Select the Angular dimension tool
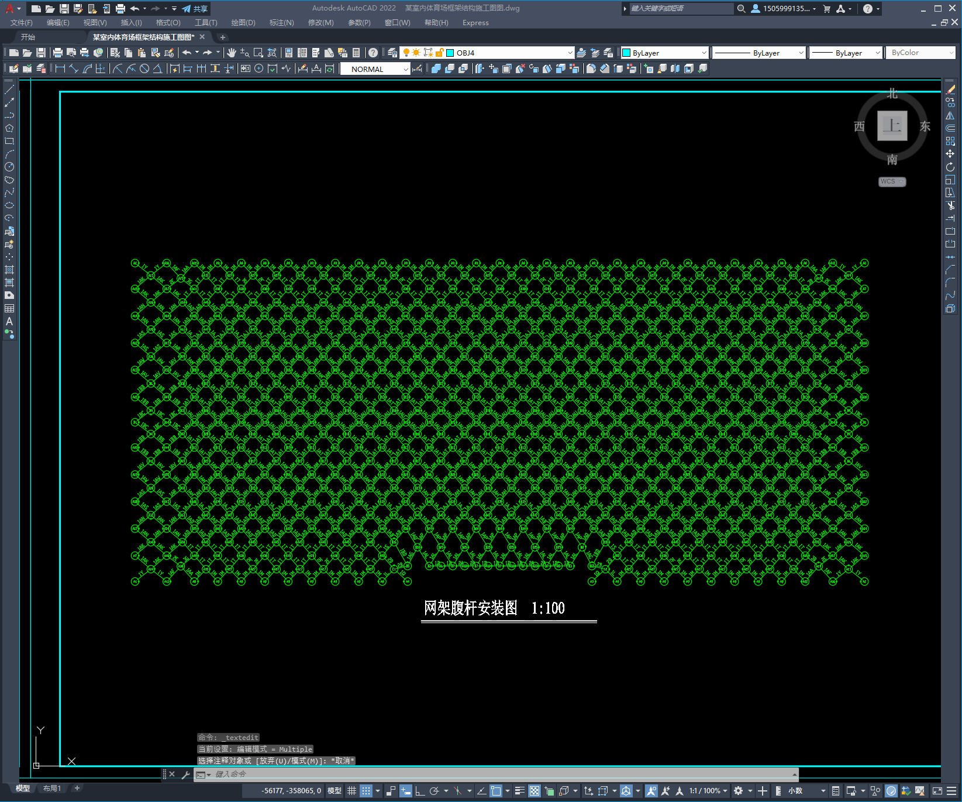The width and height of the screenshot is (962, 802). [x=158, y=68]
